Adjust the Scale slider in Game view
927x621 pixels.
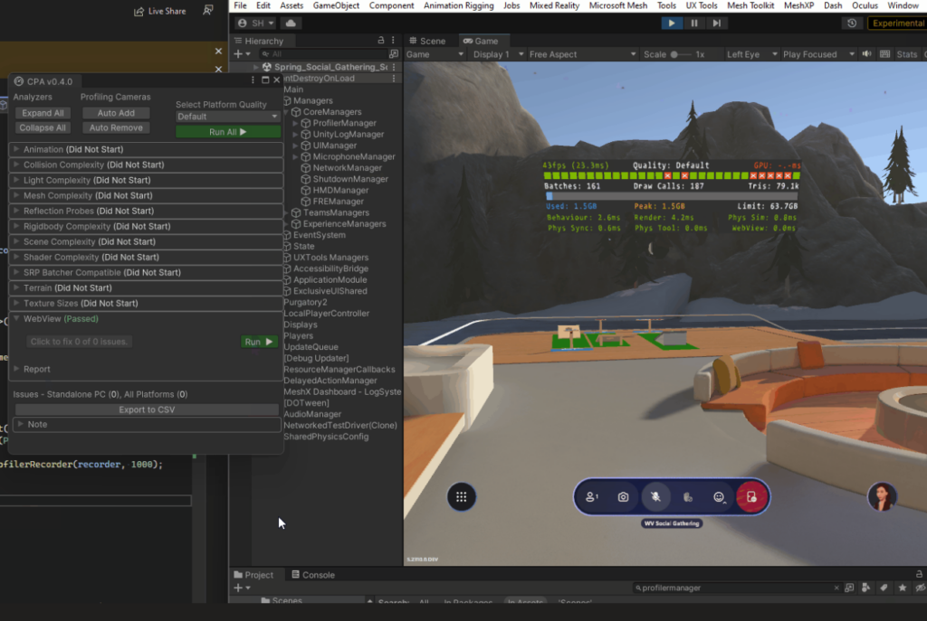[x=674, y=53]
